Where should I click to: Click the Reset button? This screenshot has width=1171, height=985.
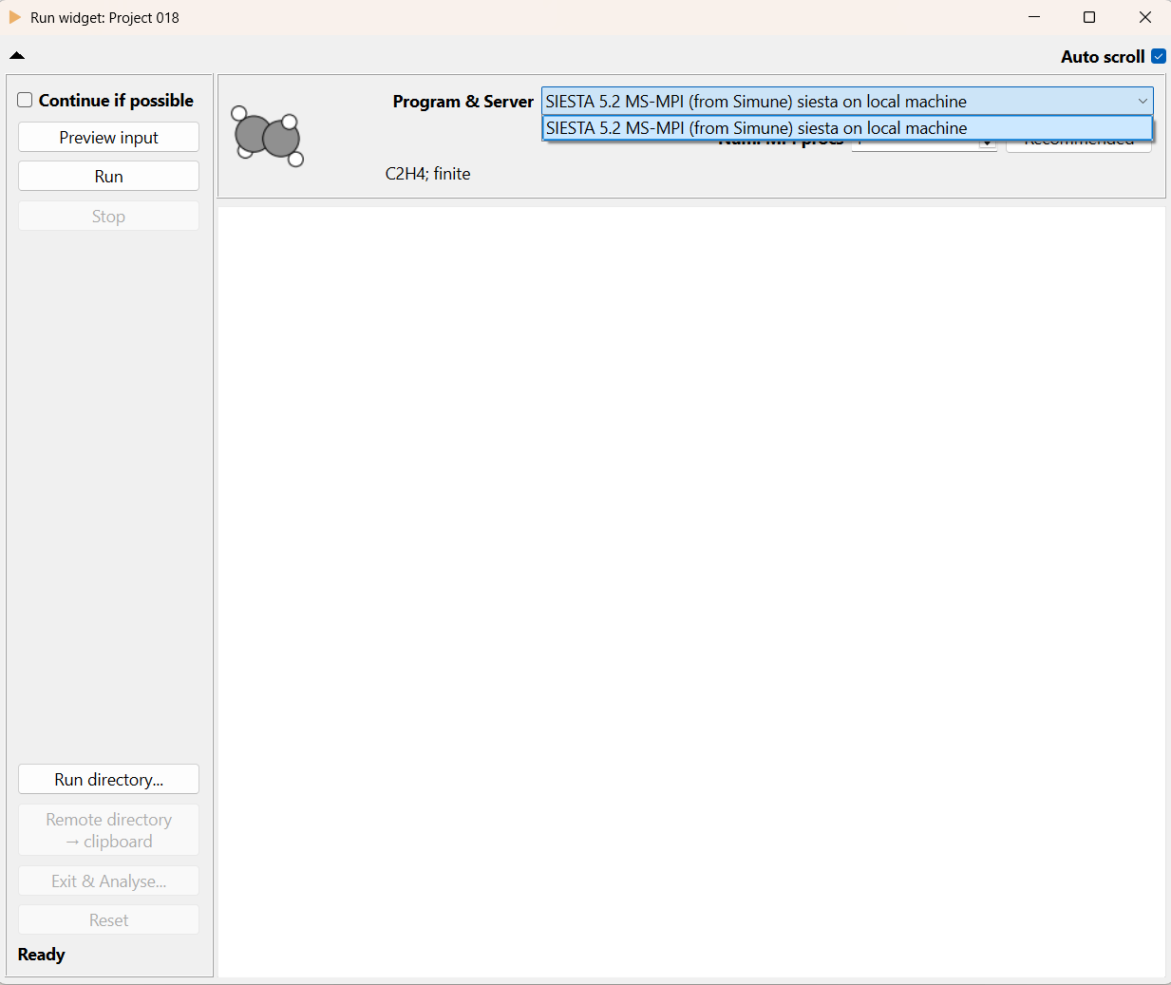click(x=108, y=919)
